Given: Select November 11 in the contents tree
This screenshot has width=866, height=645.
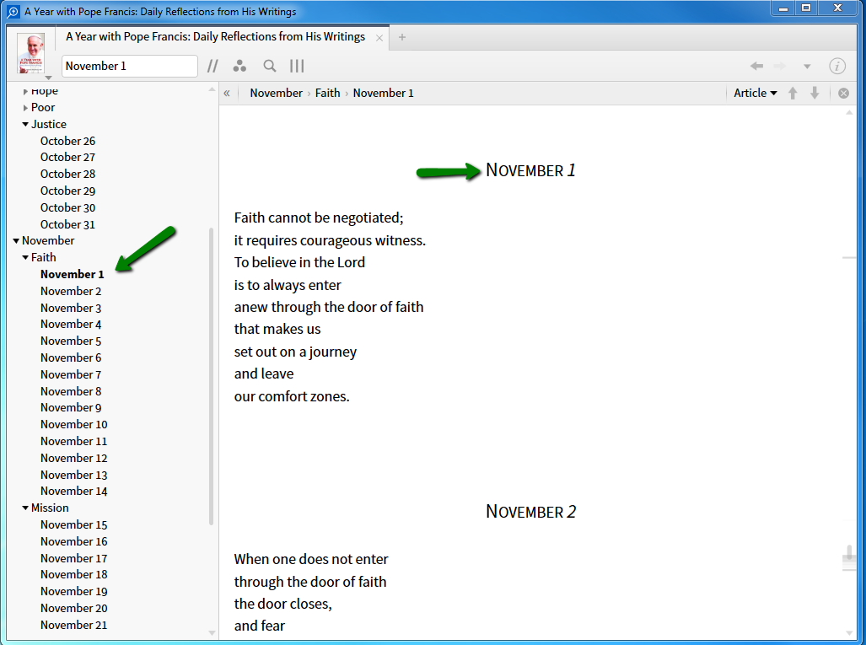Looking at the screenshot, I should 73,442.
